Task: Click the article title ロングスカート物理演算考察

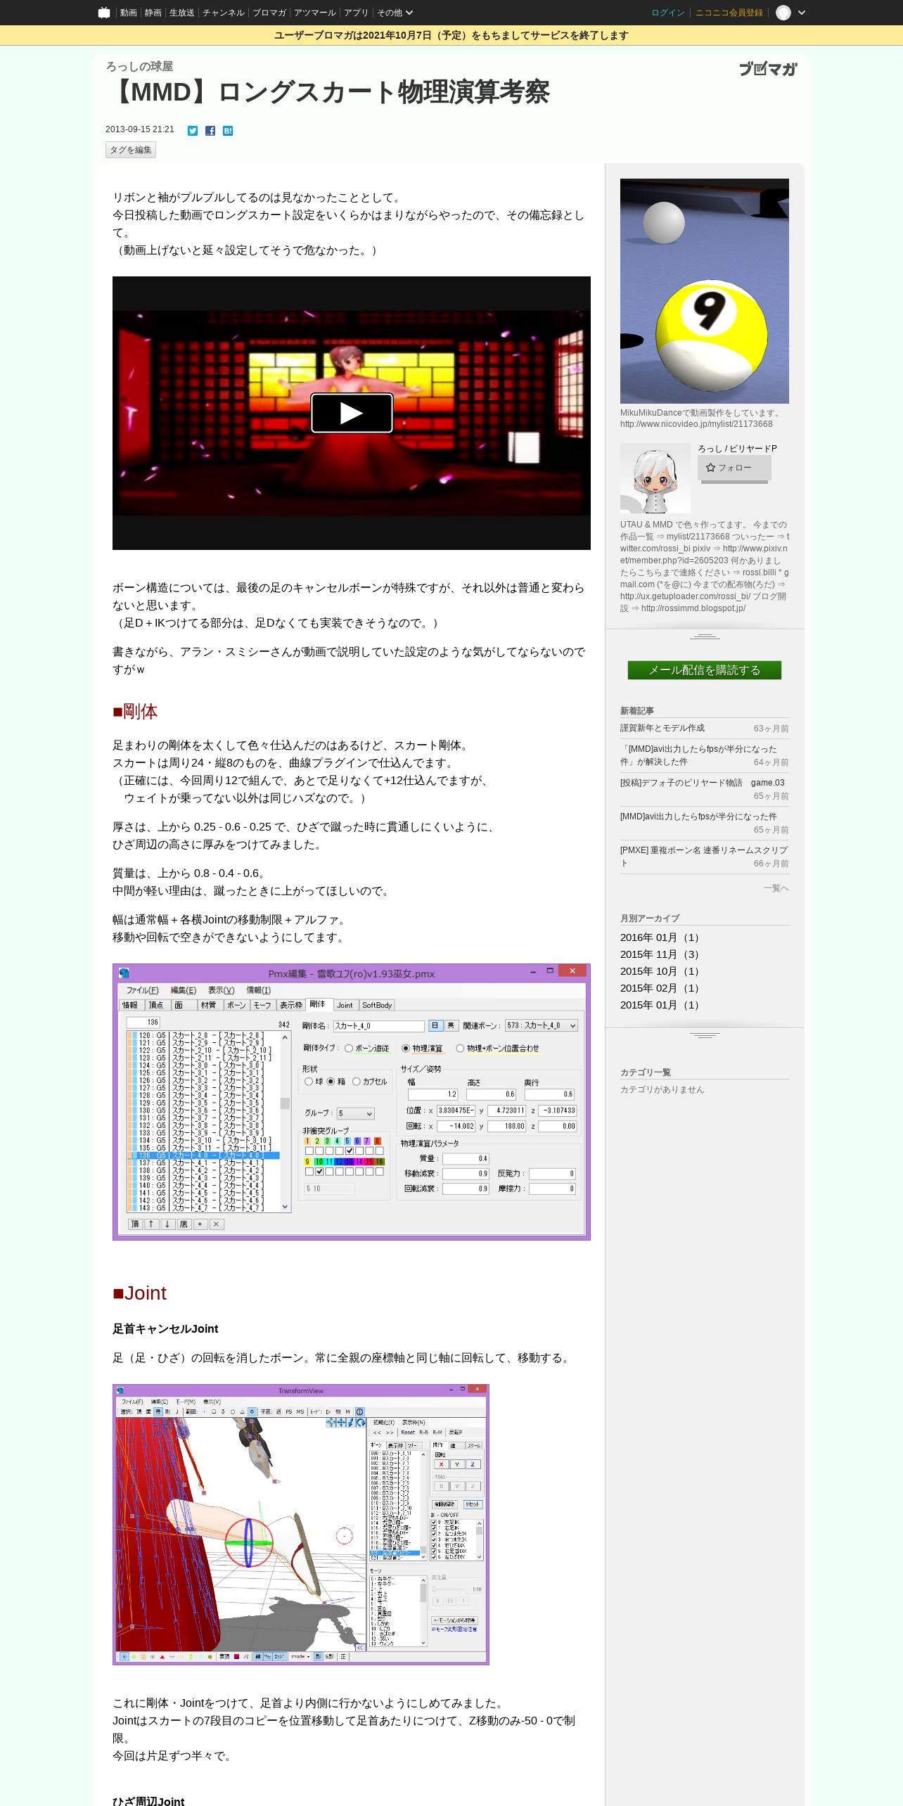Action: [328, 92]
